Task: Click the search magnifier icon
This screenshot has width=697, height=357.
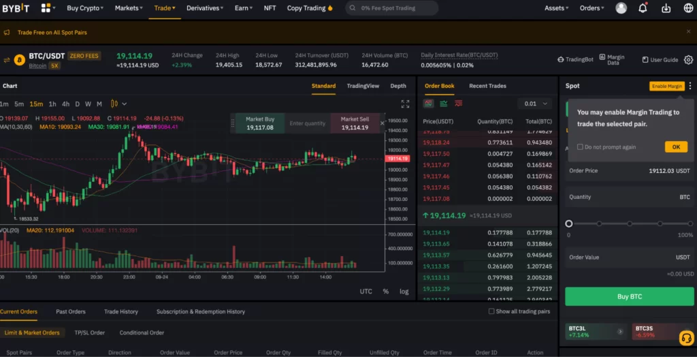Action: (x=353, y=8)
